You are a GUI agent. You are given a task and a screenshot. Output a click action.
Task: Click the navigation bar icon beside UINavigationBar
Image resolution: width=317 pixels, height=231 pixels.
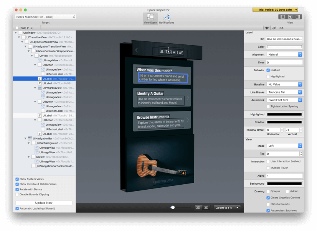tap(30, 138)
